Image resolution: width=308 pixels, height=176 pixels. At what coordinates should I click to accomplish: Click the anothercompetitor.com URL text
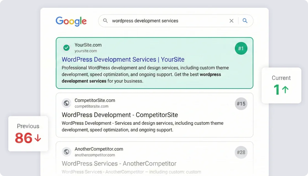point(95,155)
